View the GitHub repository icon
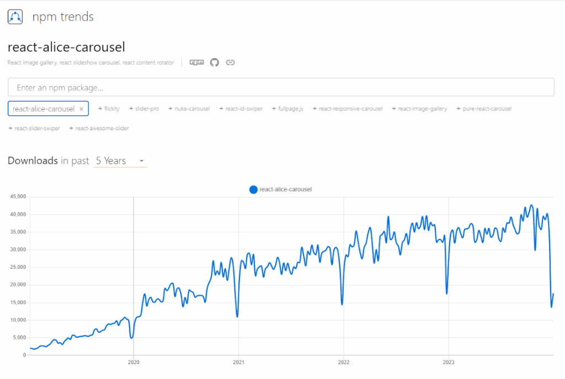Screen dimensions: 565x379 214,62
